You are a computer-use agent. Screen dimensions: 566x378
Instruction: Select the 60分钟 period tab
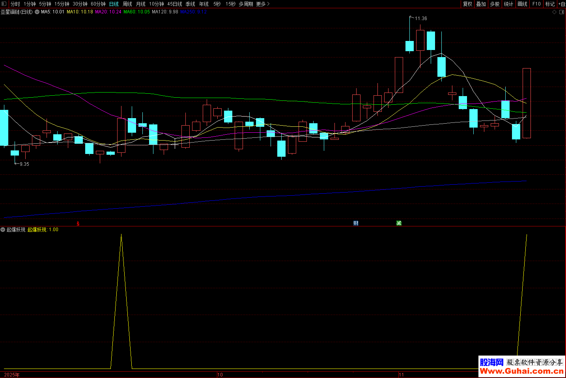pyautogui.click(x=98, y=4)
